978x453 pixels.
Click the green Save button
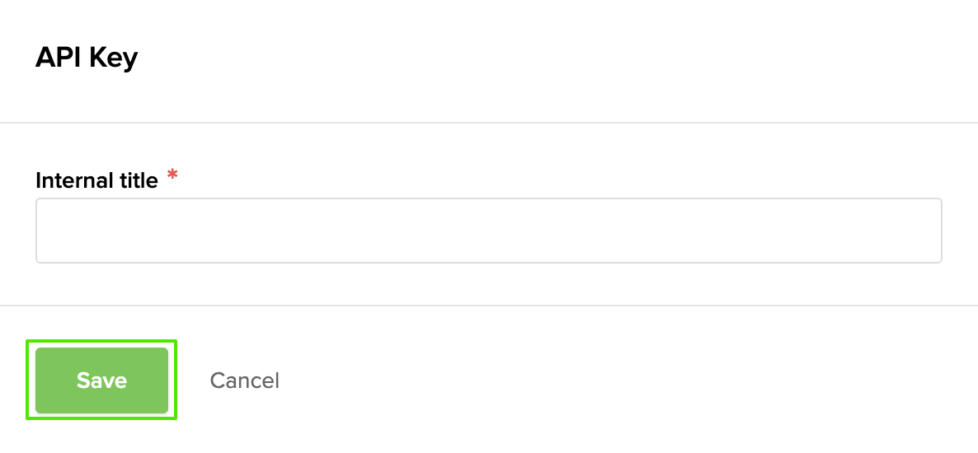tap(101, 380)
